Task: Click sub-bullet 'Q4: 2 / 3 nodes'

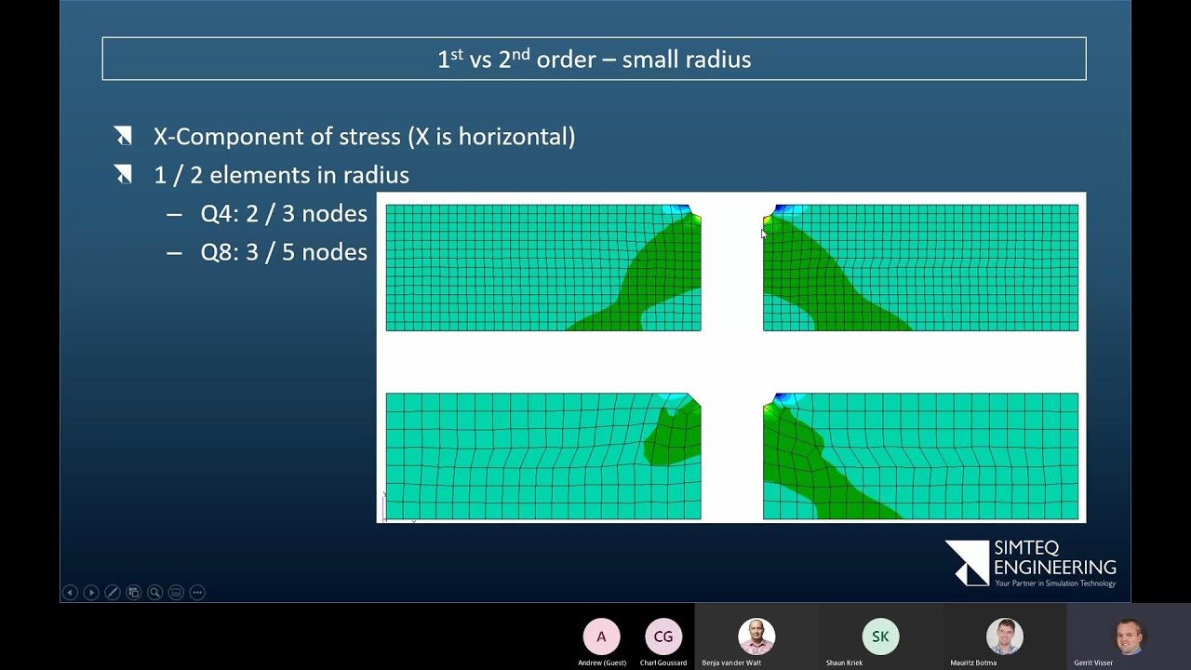Action: click(x=284, y=214)
